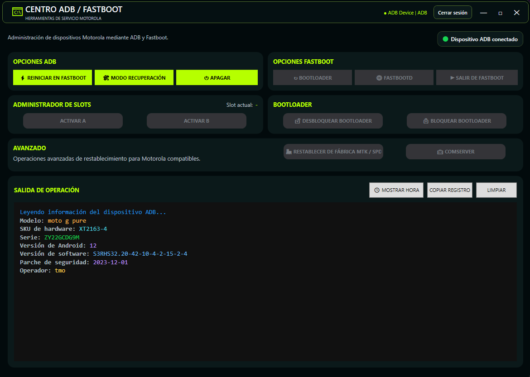Click the toolbox icon on Comserver button
Screen dimensions: 530x377
pos(440,152)
